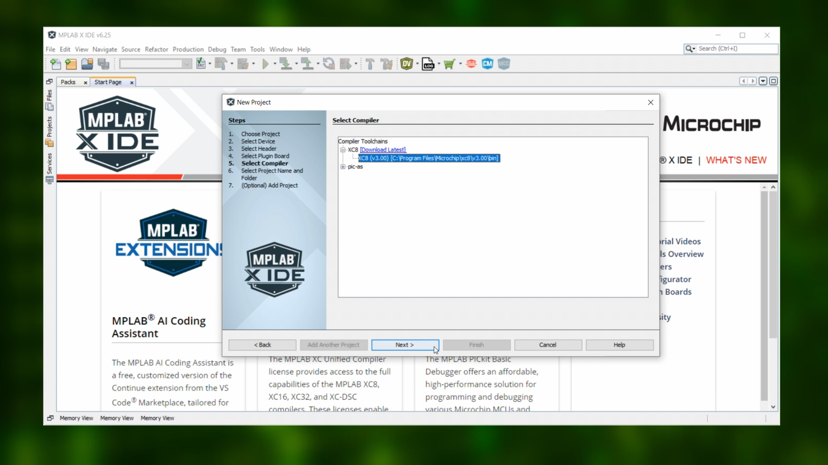Open the Run Project dropdown arrow
The height and width of the screenshot is (465, 828).
pos(275,64)
